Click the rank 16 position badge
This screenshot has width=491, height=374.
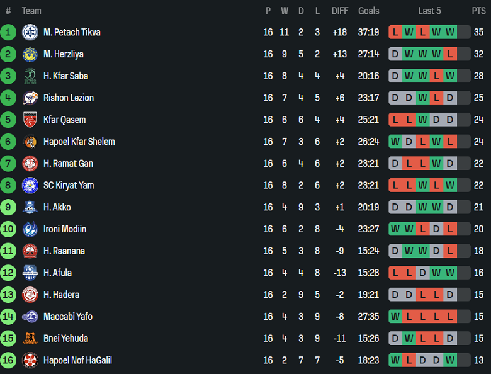8,360
